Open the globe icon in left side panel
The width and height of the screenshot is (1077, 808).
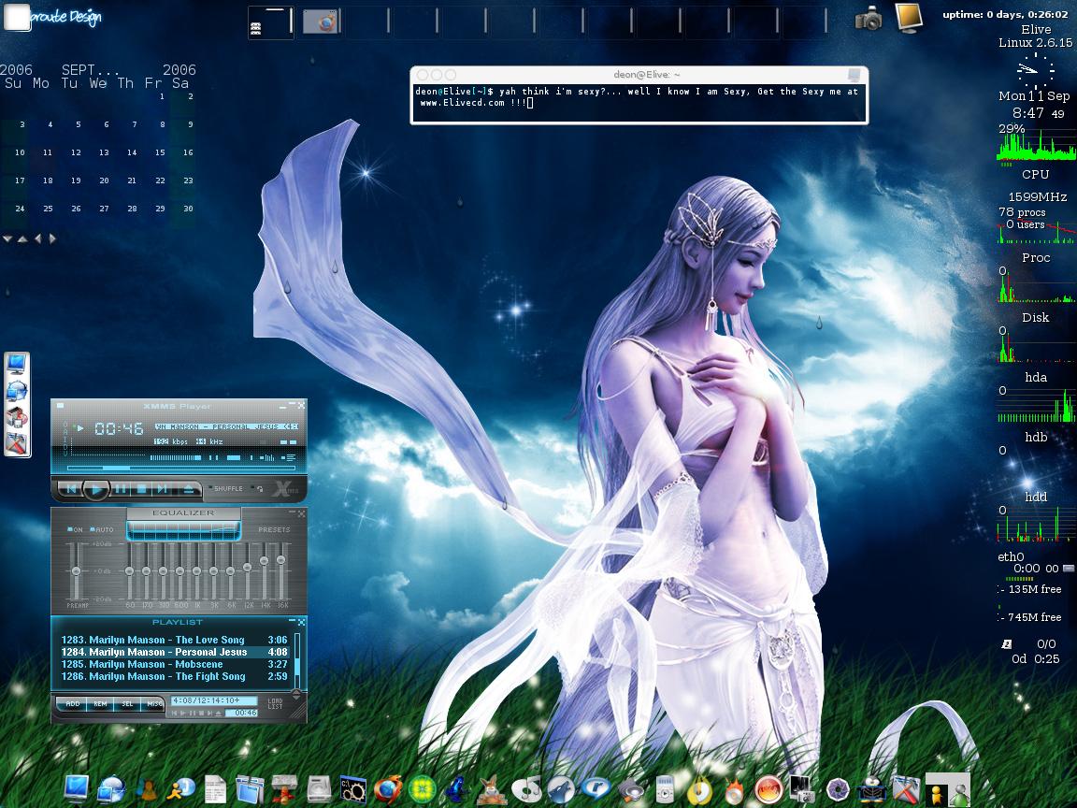(x=17, y=390)
